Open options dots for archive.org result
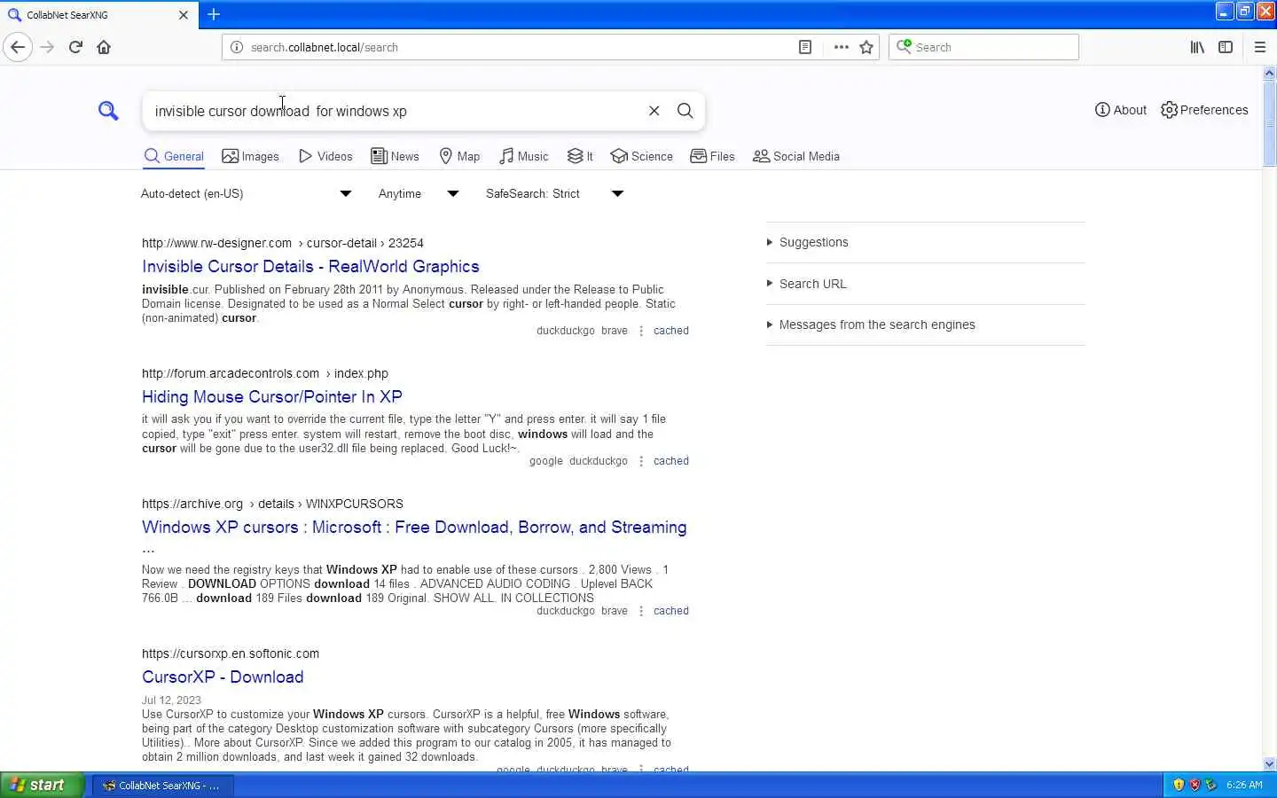 click(641, 611)
